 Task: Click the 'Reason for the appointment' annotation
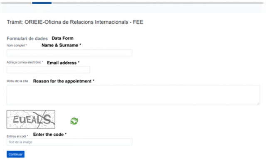coord(64,81)
